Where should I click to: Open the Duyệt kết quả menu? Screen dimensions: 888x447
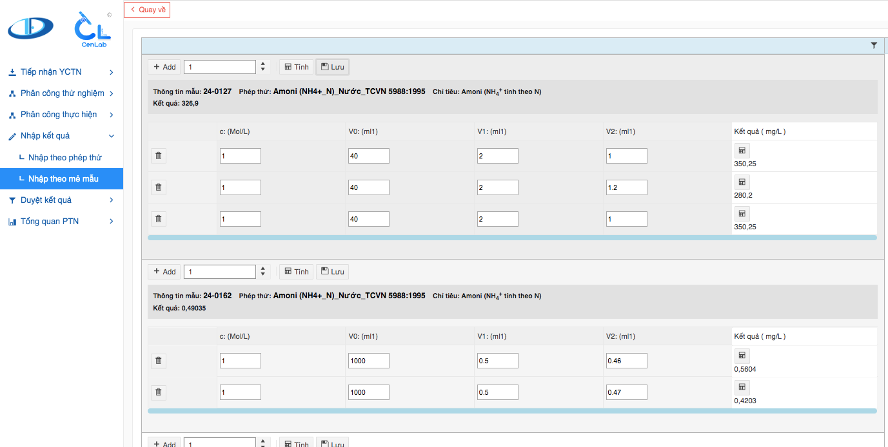(61, 200)
